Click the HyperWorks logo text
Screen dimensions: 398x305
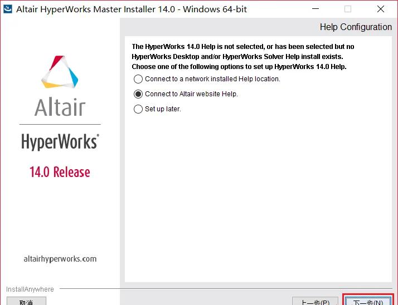click(x=60, y=142)
